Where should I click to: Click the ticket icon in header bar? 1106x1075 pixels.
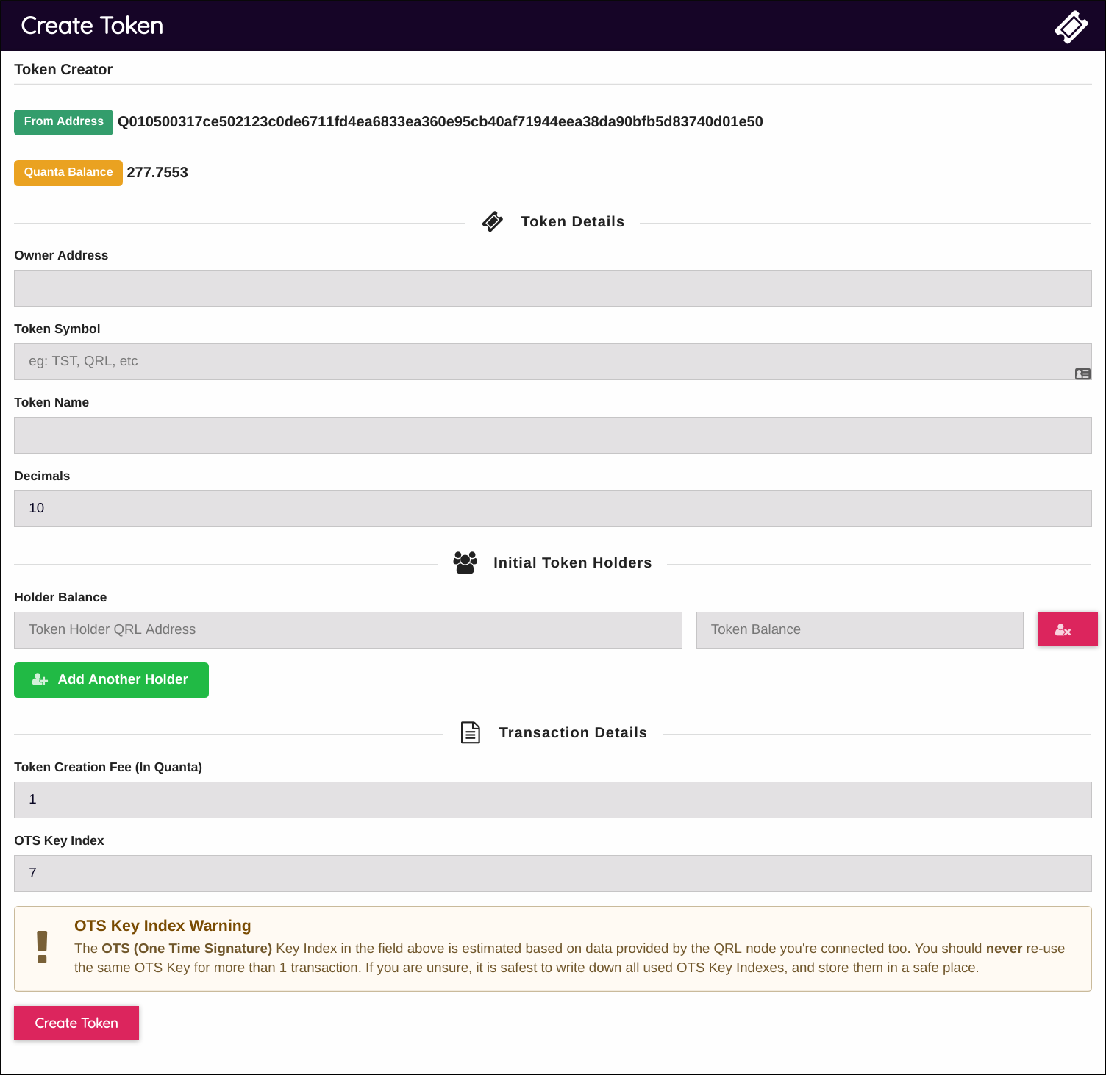[1071, 26]
